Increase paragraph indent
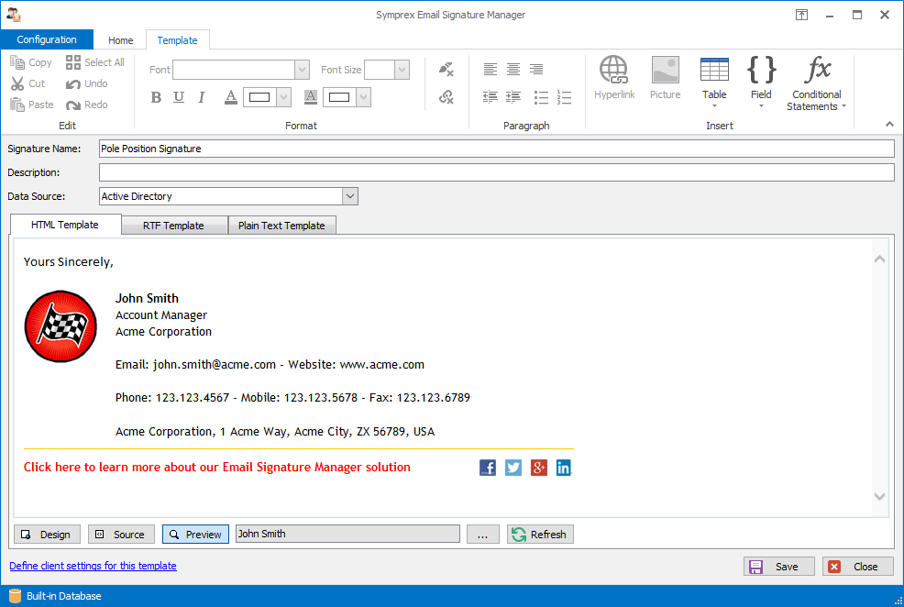904x607 pixels. (x=513, y=97)
